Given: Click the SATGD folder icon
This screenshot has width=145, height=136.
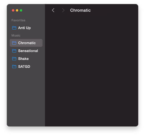Looking at the screenshot, I should (x=14, y=66).
